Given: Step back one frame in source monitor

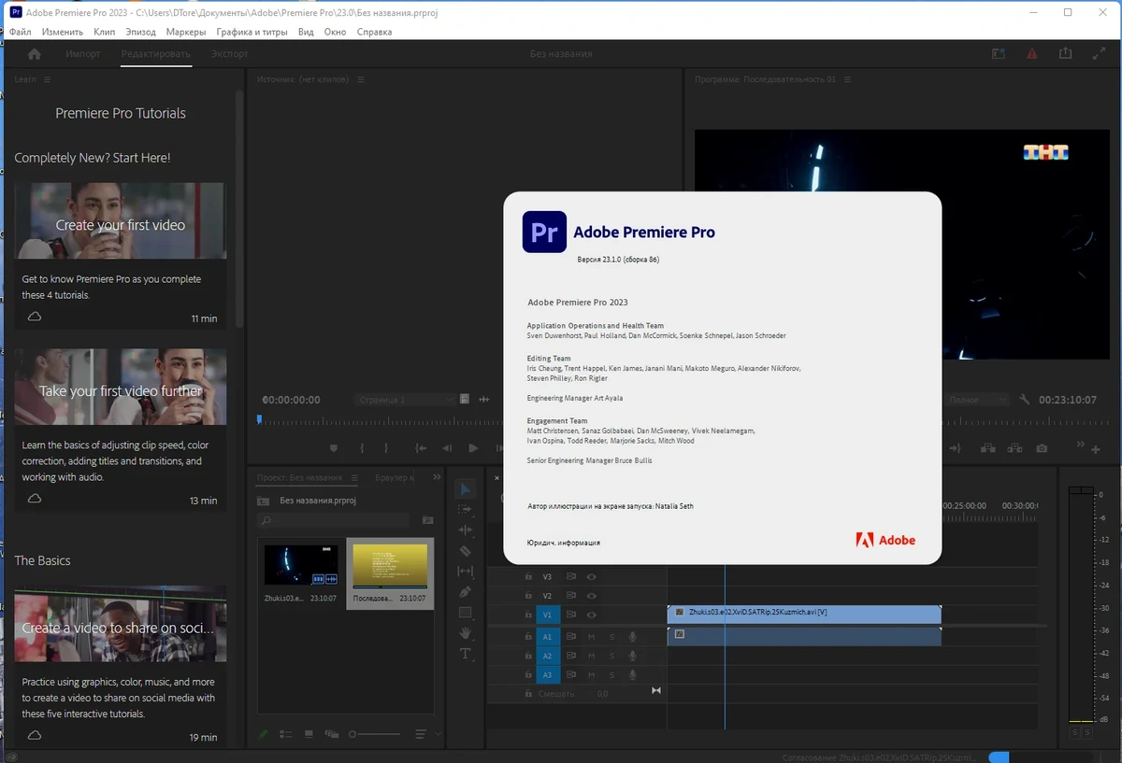Looking at the screenshot, I should tap(447, 449).
